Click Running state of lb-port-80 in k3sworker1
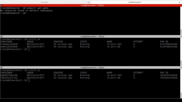This screenshot has height=102, width=182. pyautogui.click(x=85, y=47)
